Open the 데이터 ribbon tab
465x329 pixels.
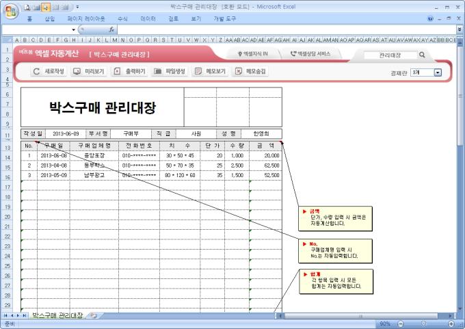(148, 19)
